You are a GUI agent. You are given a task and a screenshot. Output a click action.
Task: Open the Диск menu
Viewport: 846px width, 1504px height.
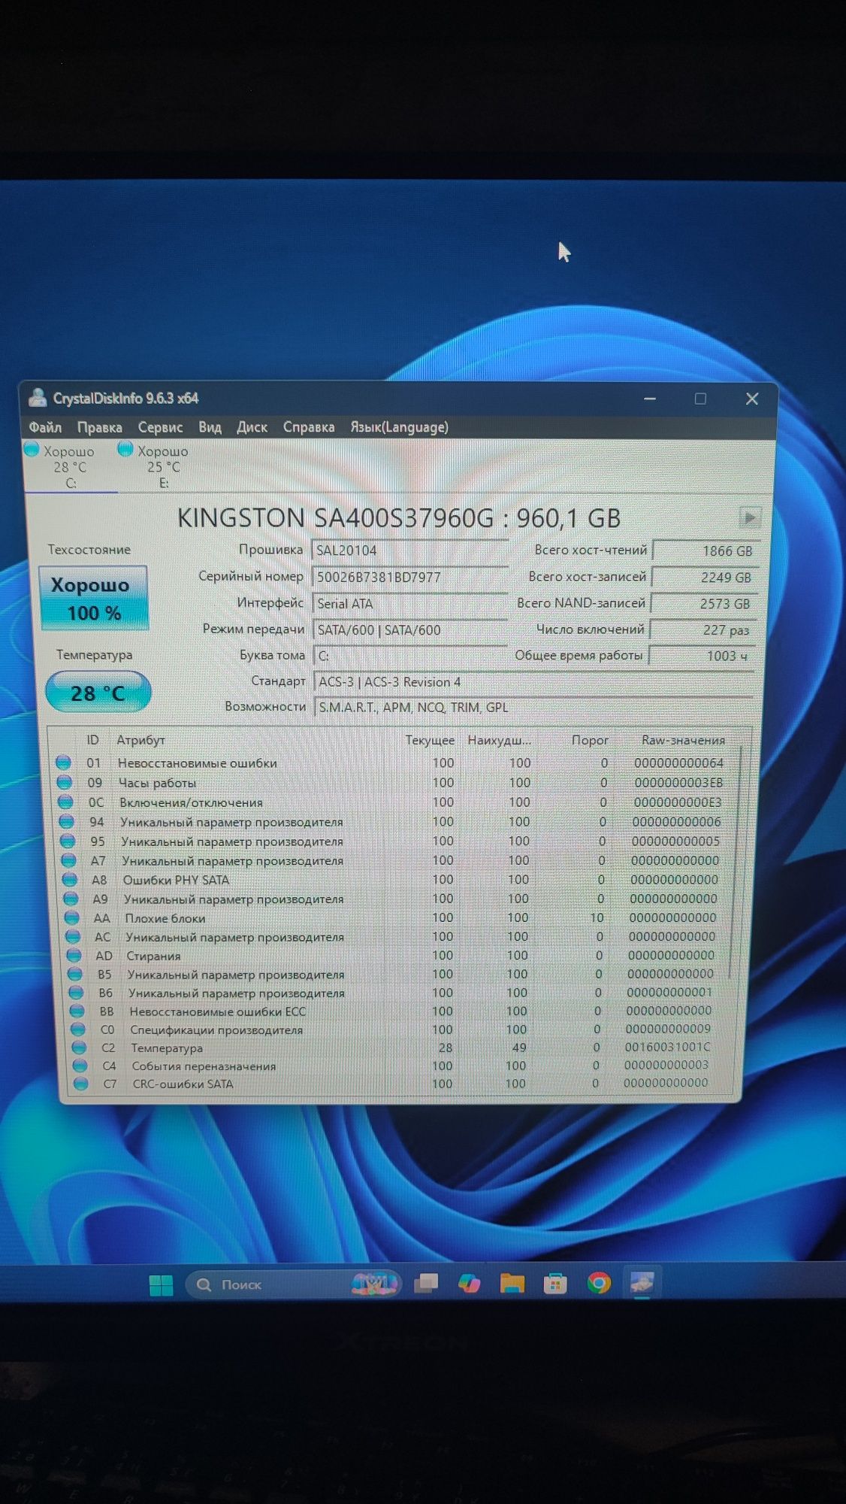coord(252,427)
